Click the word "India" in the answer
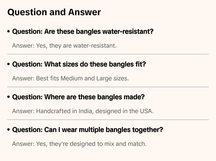 (x=85, y=111)
